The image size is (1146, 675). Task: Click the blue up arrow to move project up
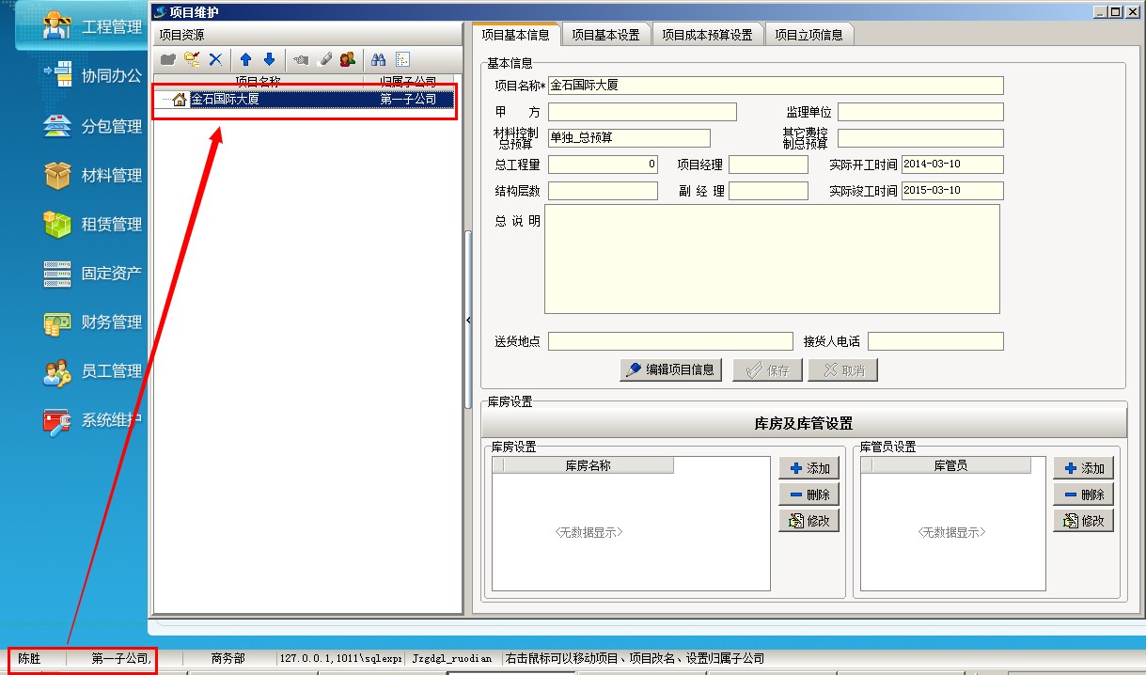click(x=246, y=59)
